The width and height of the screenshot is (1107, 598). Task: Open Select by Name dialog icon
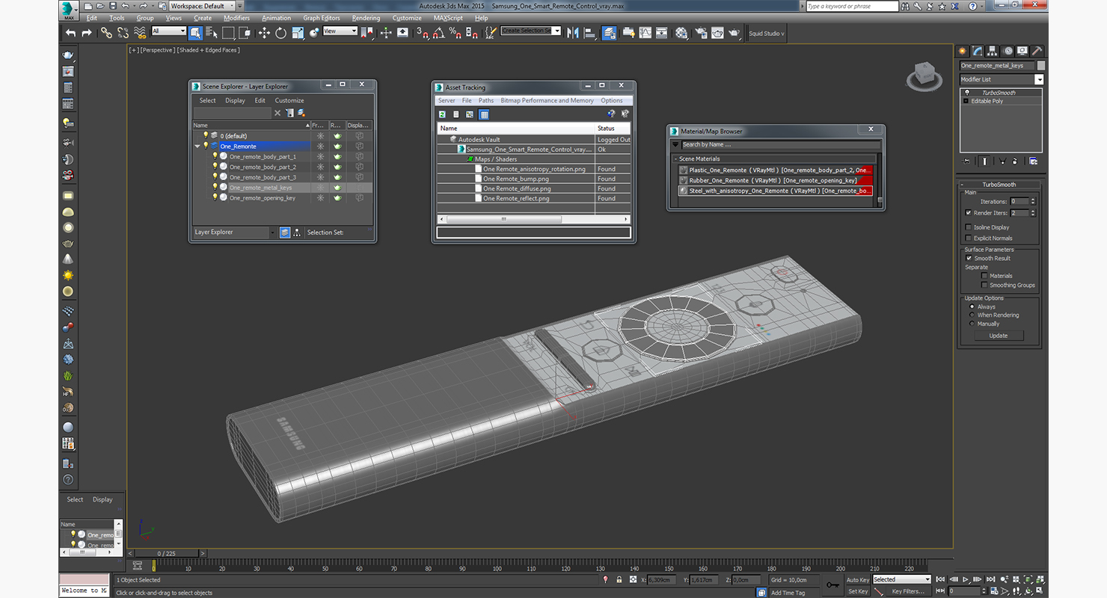point(212,33)
